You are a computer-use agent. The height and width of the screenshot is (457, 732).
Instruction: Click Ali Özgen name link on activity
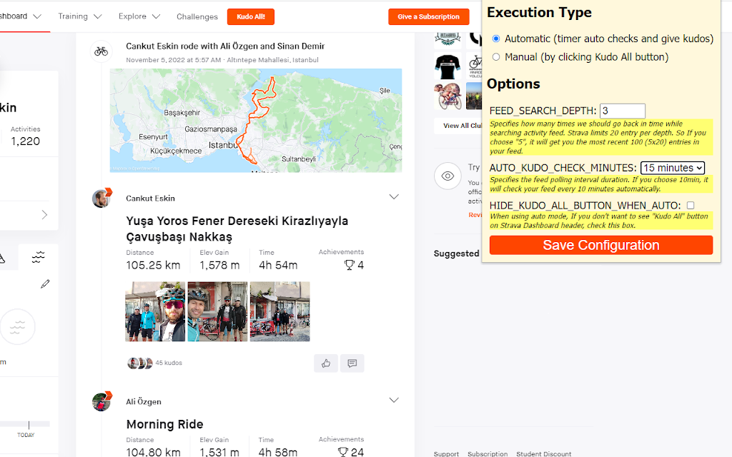pyautogui.click(x=143, y=401)
